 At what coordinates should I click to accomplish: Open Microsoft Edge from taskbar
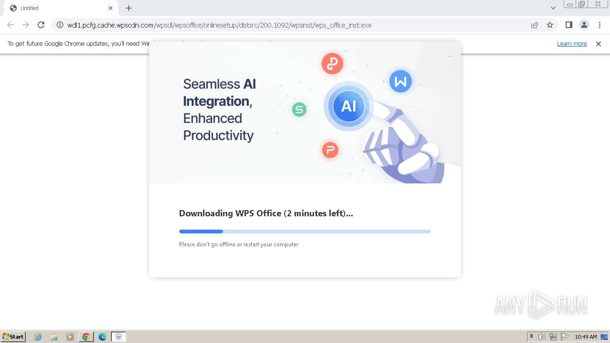102,337
